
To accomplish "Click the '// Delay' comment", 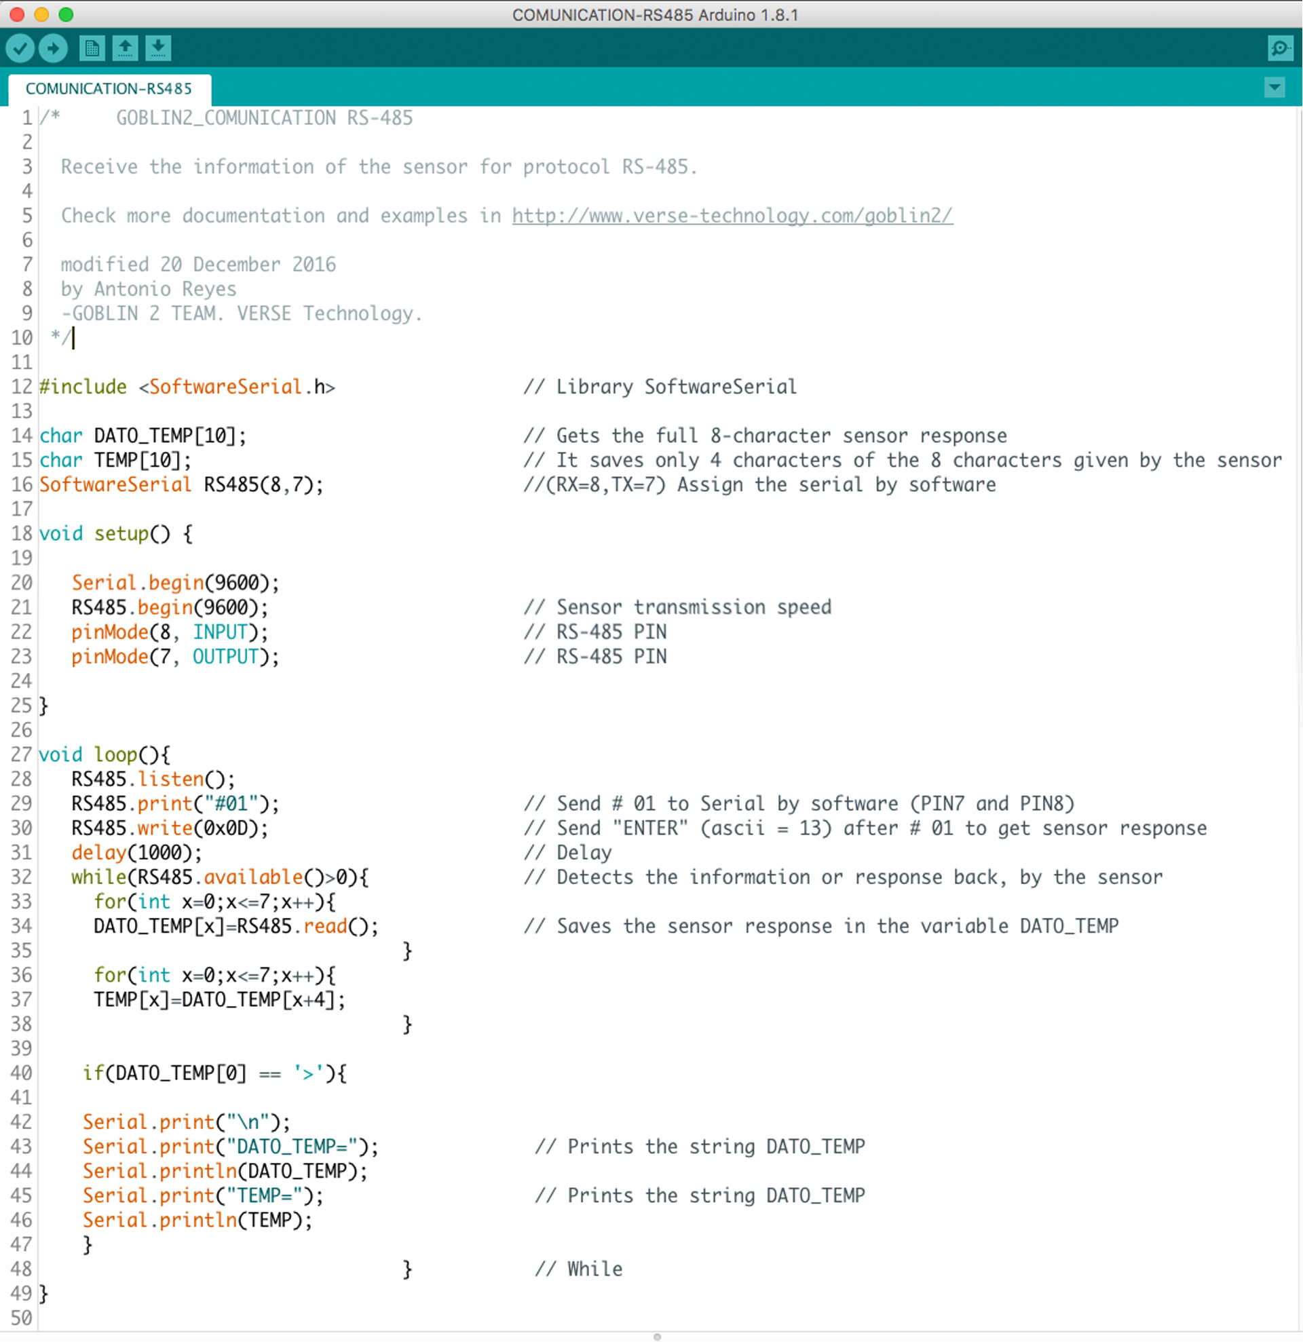I will coord(567,852).
